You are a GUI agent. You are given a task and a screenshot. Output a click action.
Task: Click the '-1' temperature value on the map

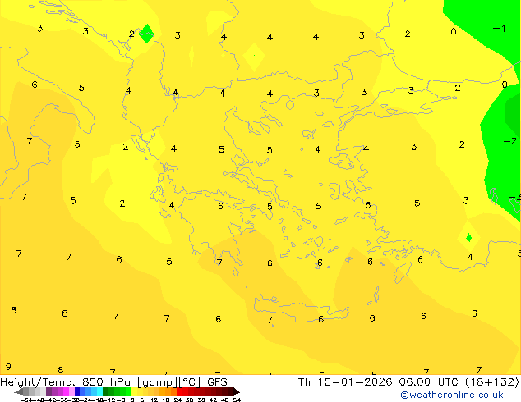tap(499, 29)
